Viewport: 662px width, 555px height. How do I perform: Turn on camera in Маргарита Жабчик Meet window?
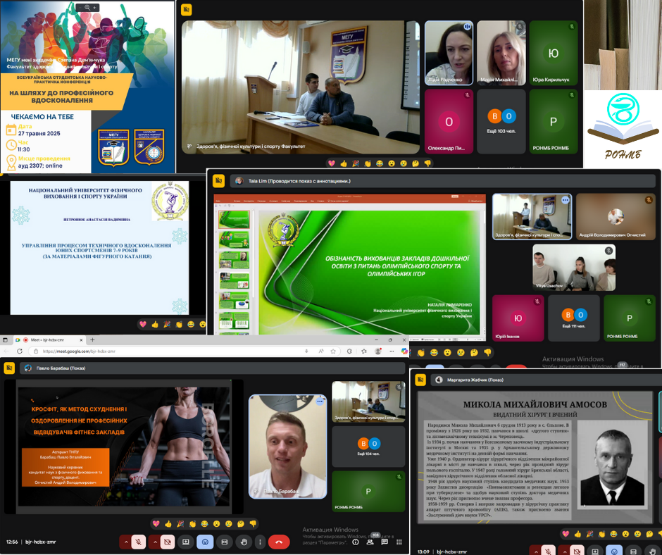coord(577,551)
